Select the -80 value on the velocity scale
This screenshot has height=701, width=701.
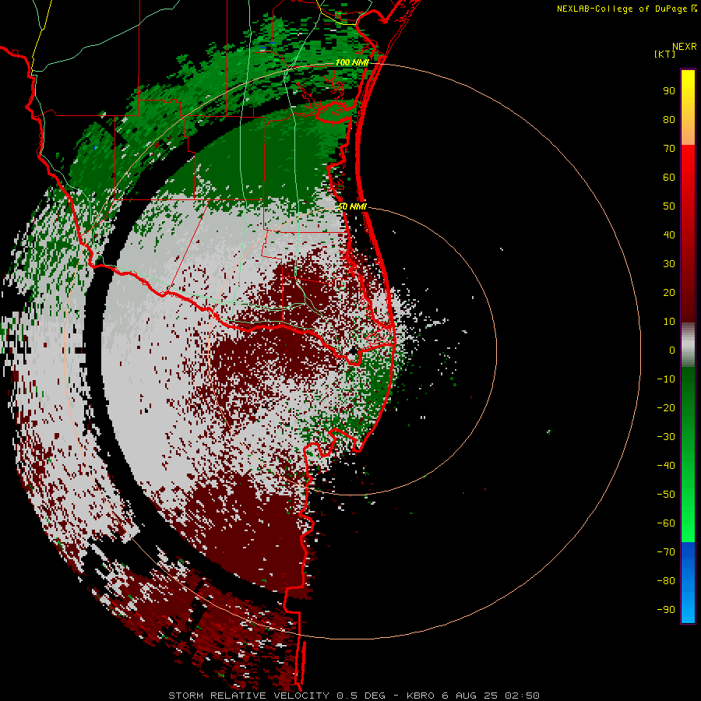pyautogui.click(x=666, y=581)
